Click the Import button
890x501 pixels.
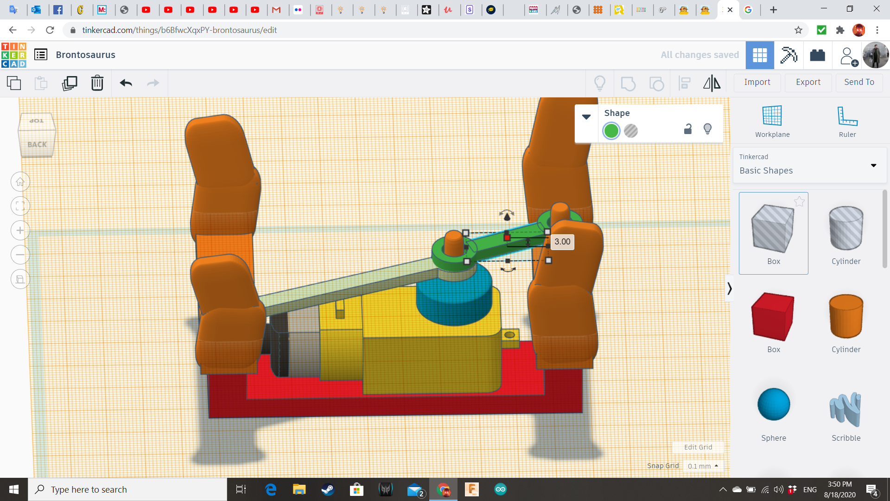757,82
